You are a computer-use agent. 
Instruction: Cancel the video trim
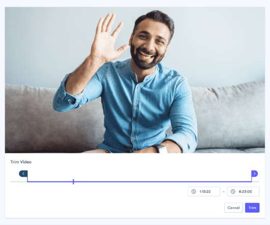click(233, 208)
